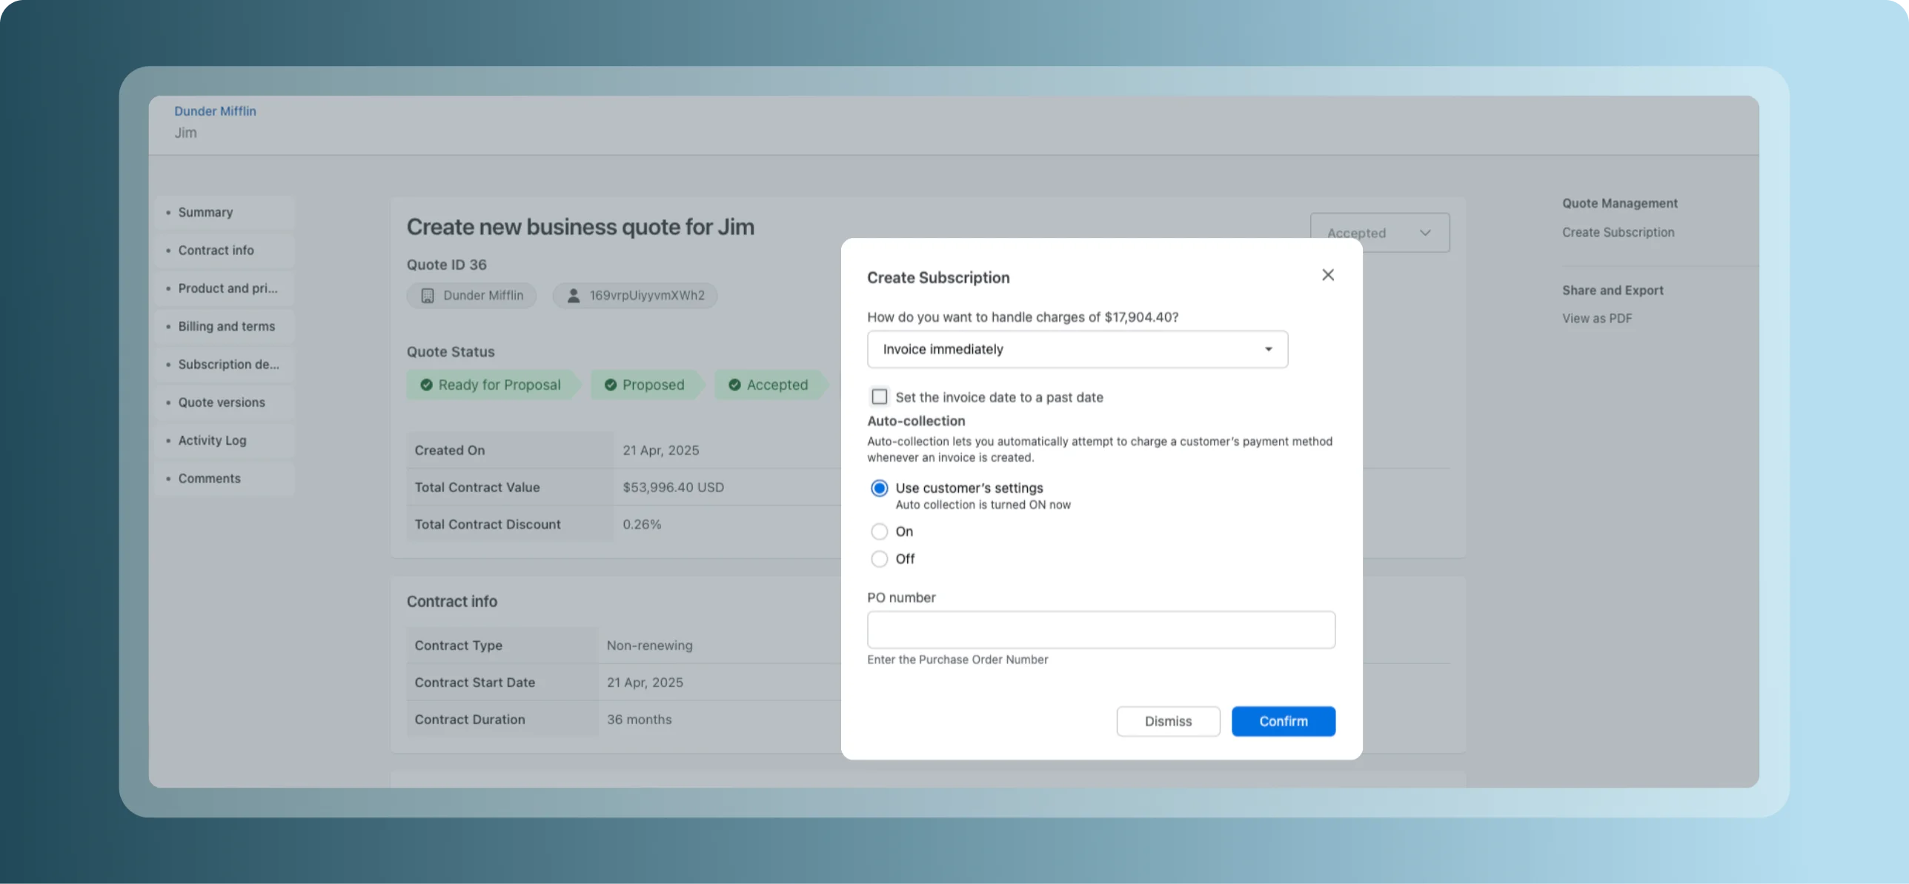Open the Activity Log sidebar item

coord(212,441)
